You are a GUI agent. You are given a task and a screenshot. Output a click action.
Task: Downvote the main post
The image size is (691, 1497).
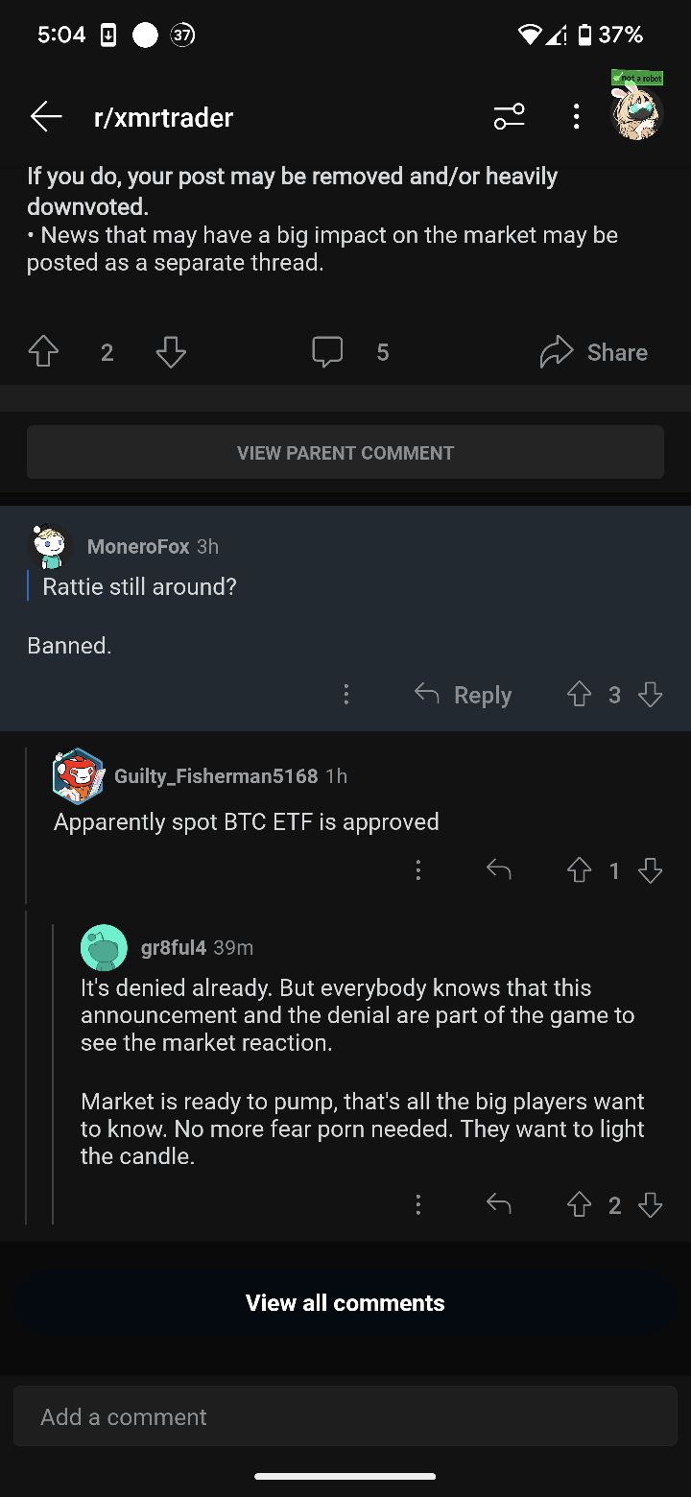[x=171, y=352]
